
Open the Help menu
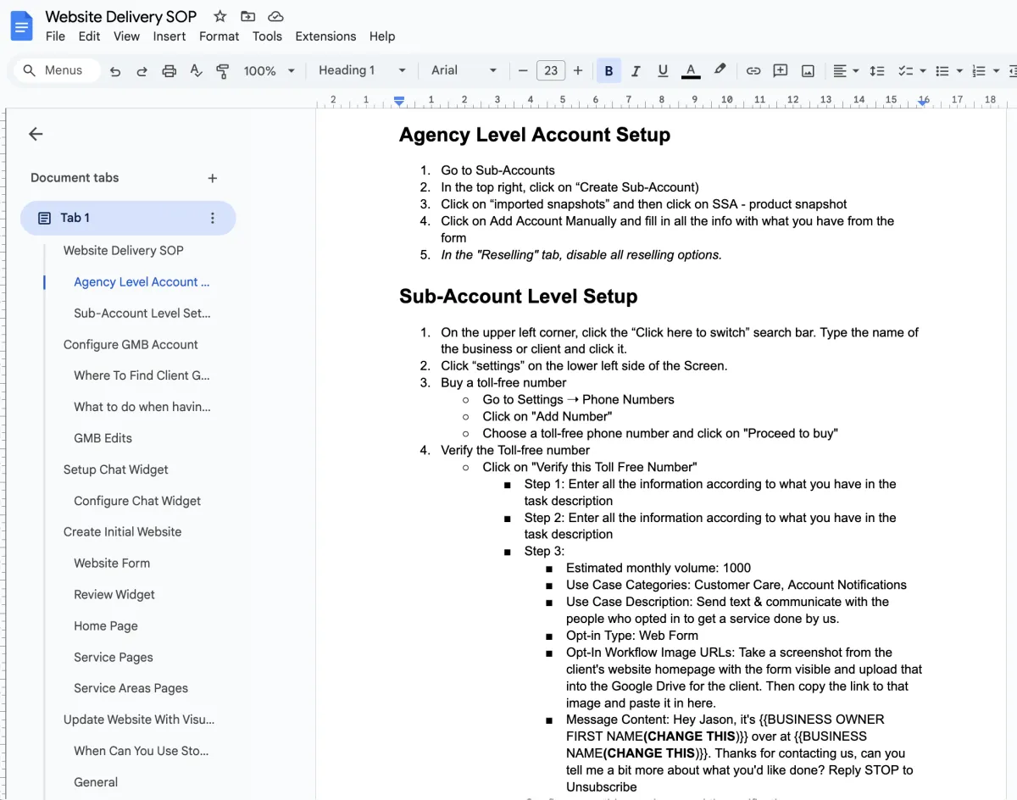[382, 36]
